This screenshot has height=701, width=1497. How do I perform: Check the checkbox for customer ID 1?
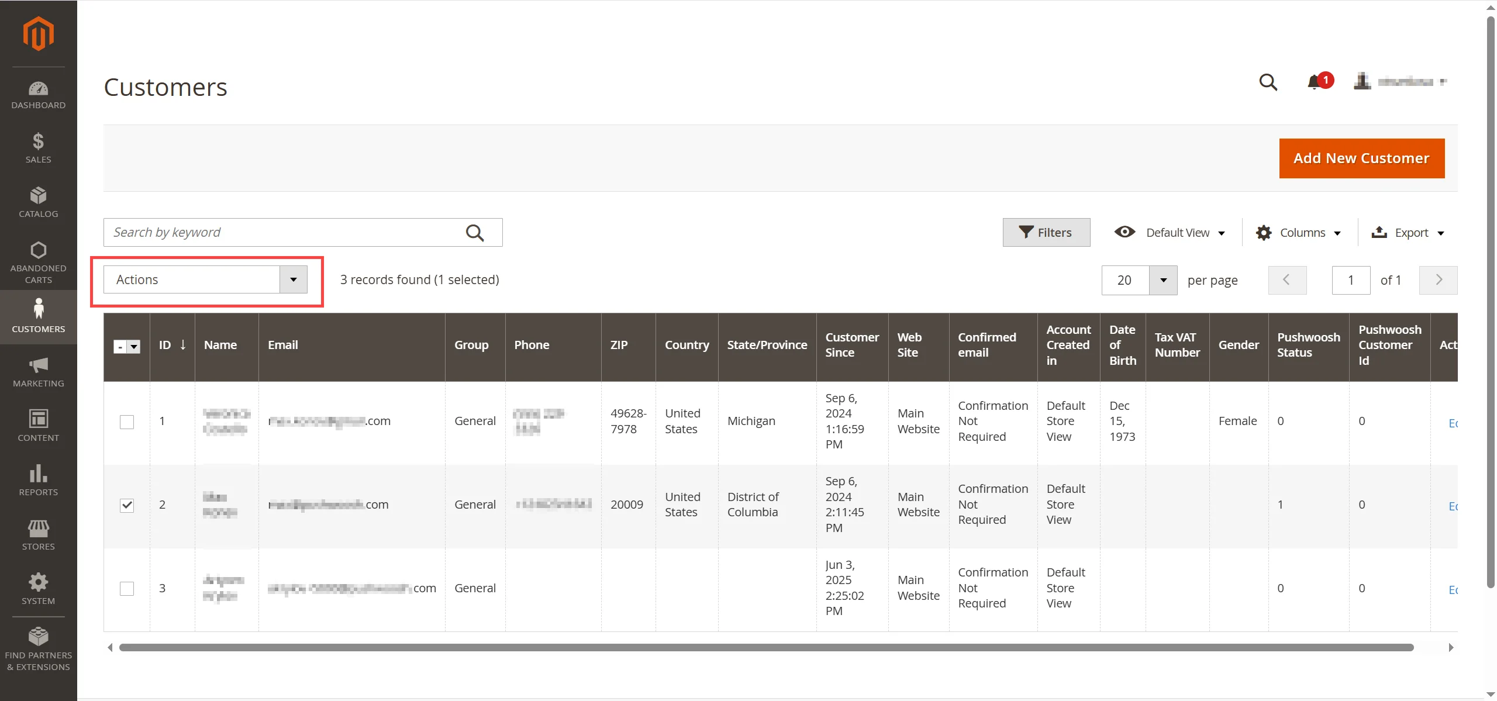127,422
